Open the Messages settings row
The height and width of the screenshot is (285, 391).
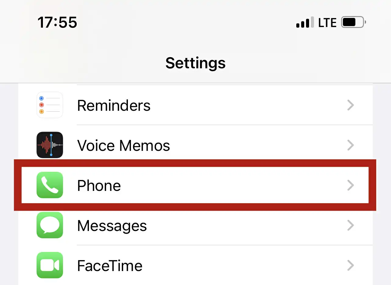195,225
